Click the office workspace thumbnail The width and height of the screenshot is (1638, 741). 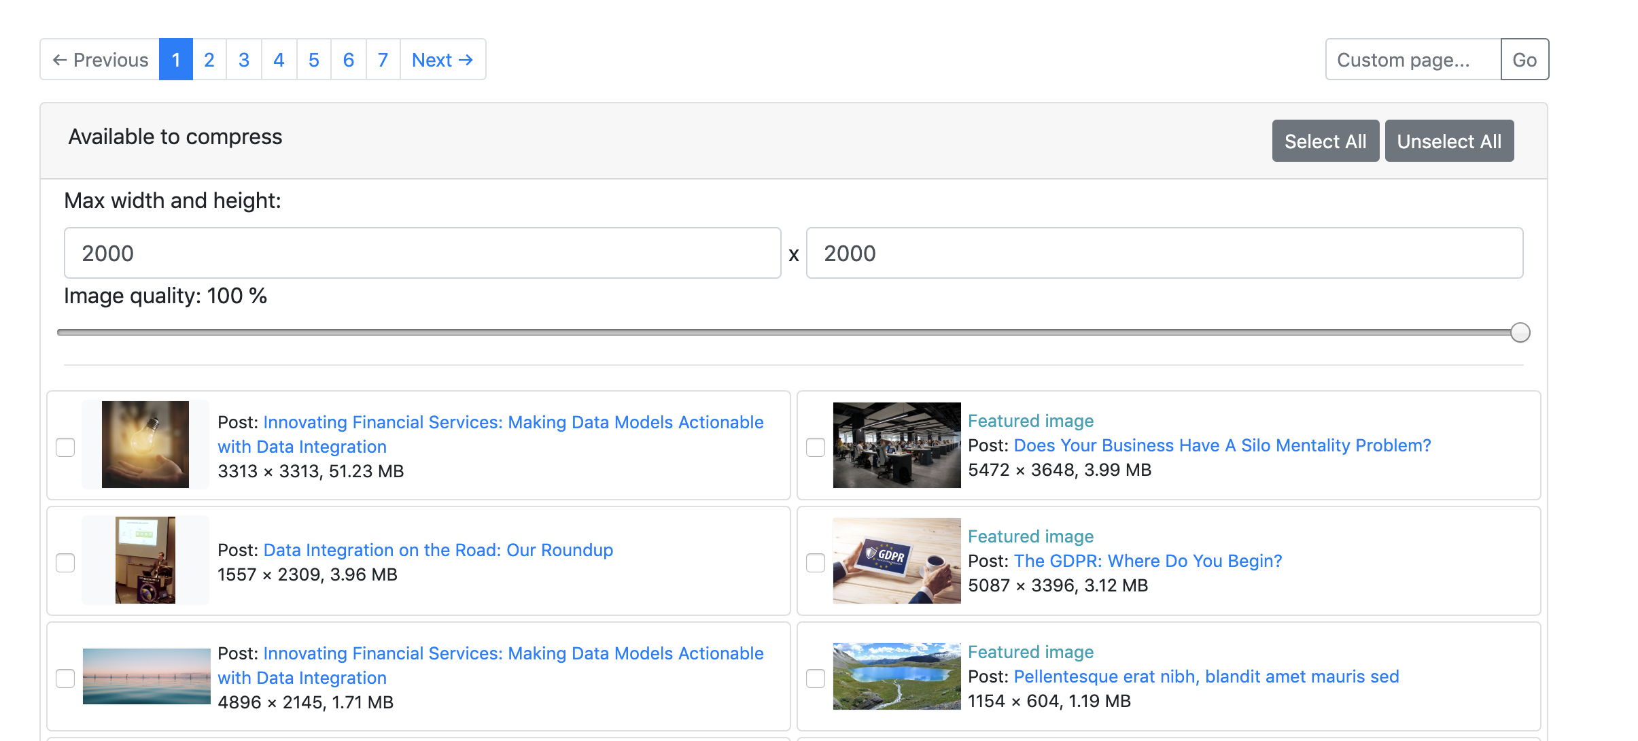(896, 445)
